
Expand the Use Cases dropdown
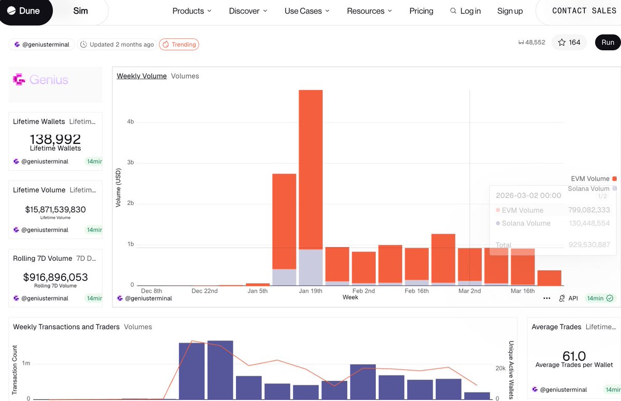[x=307, y=11]
